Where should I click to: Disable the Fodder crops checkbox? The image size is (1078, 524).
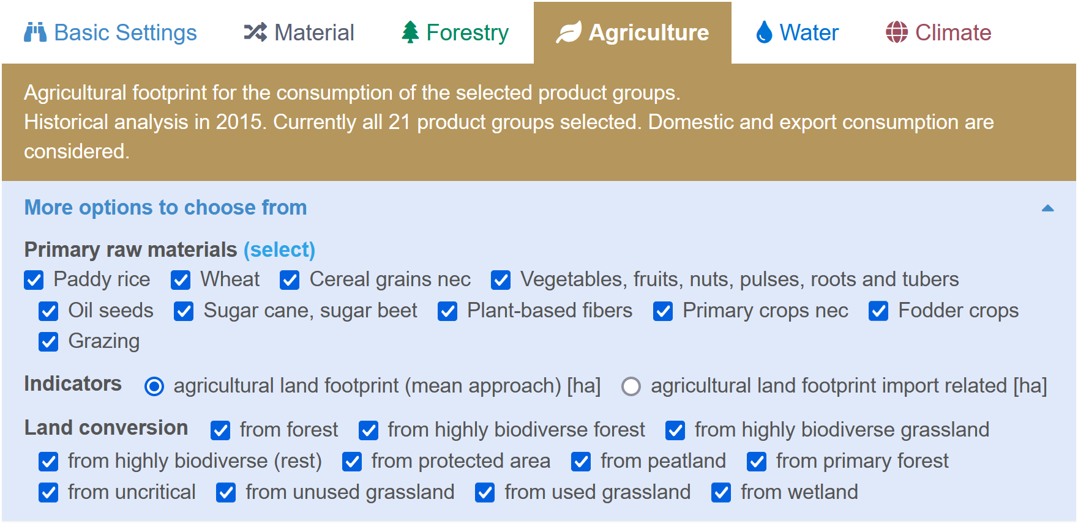point(878,311)
